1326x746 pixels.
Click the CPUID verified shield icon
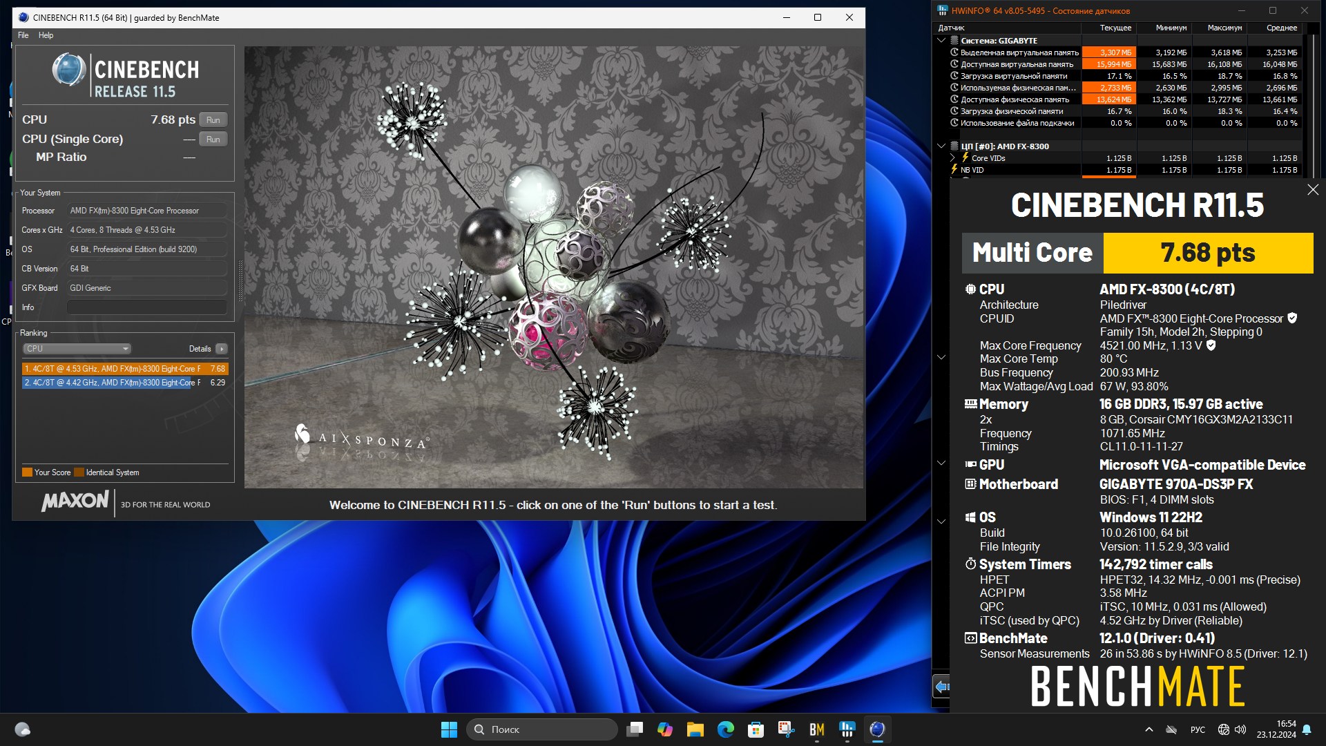(x=1292, y=318)
